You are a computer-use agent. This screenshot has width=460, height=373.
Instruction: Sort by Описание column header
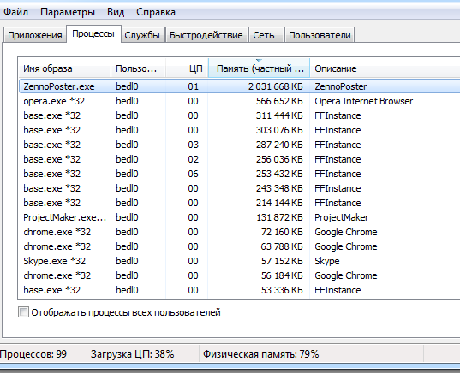pos(385,68)
